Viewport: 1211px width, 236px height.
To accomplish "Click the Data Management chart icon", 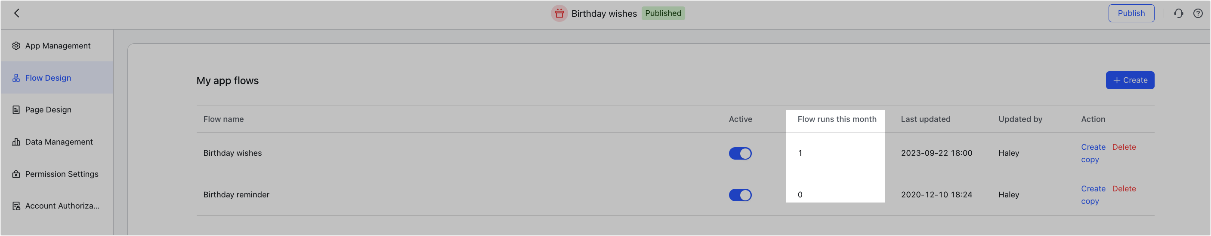I will (16, 142).
